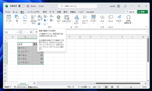Click the zoom in plus button
The image size is (152, 91).
[x=139, y=87]
